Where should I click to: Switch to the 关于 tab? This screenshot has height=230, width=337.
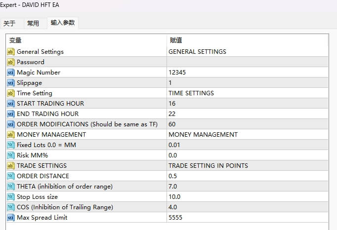[9, 23]
